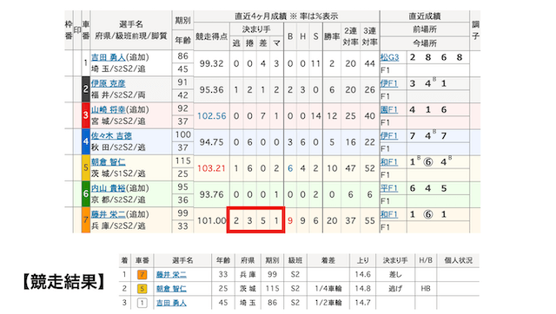Select the 個人状況 header in results table
This screenshot has height=314, width=556.
click(x=458, y=260)
